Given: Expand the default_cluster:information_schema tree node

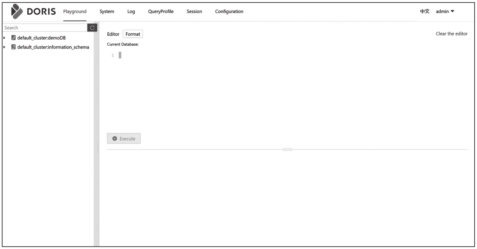Looking at the screenshot, I should point(4,47).
